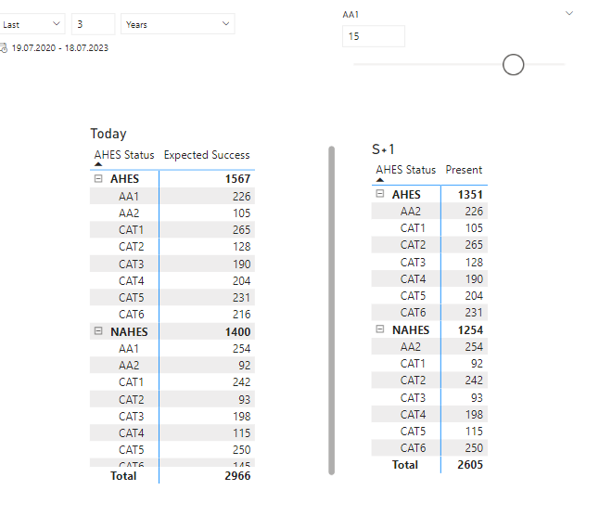The width and height of the screenshot is (599, 529).
Task: Select CAT4 value 115 under NAHES in Today
Action: [241, 433]
